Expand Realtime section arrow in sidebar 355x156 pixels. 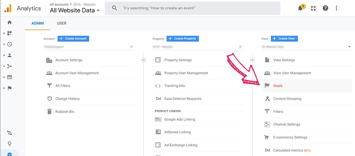tap(4, 44)
